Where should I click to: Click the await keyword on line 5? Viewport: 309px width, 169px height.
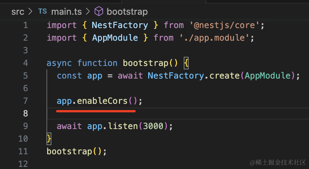[x=130, y=76]
